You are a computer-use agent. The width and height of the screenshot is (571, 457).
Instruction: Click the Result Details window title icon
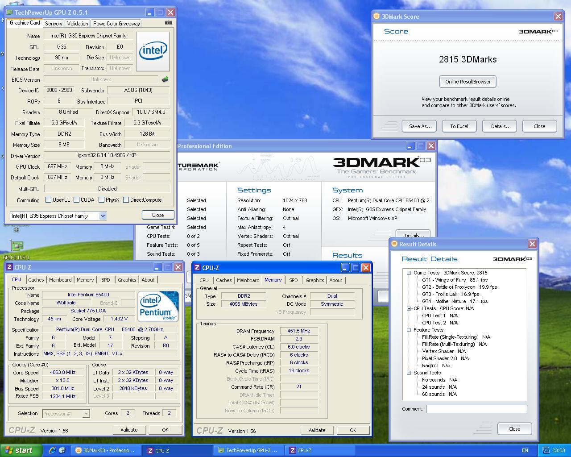[x=394, y=244]
